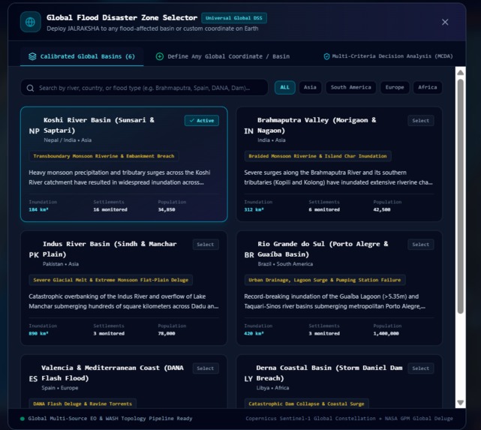Click the Libya • Africa subtitle
This screenshot has width=481, height=430.
(x=272, y=388)
